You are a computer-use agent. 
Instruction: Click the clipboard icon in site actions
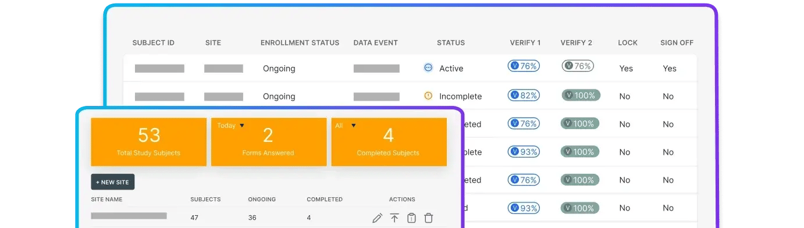pos(411,218)
